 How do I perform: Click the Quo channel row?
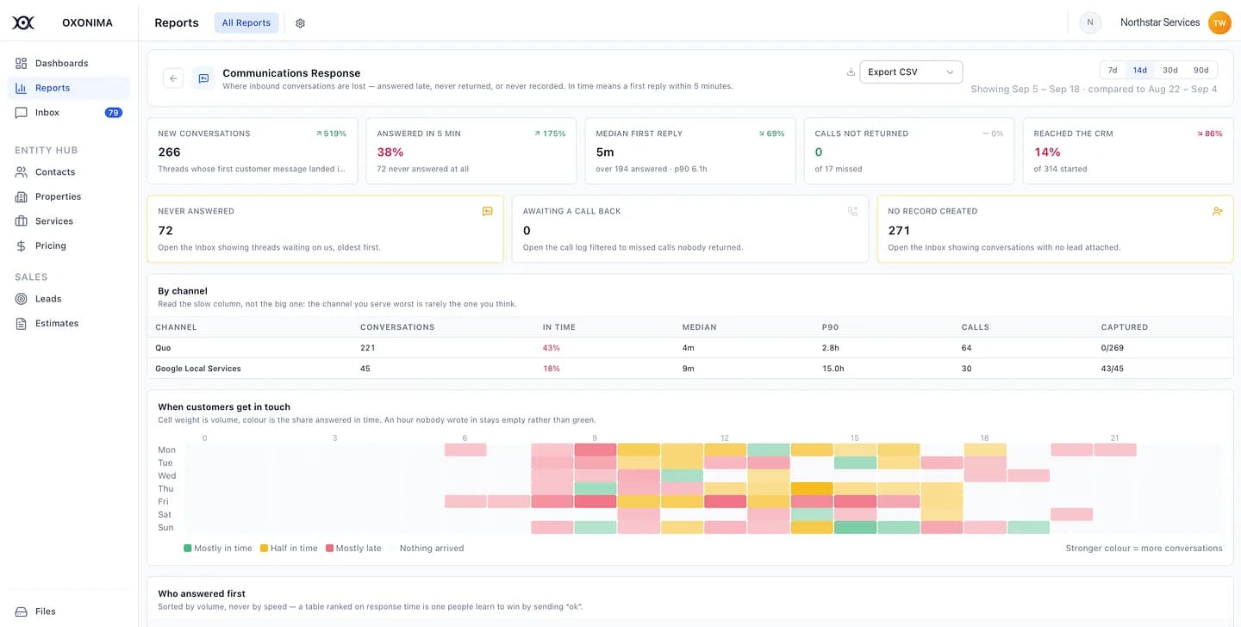point(690,348)
